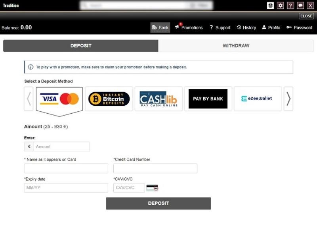Open the help question mark icon
This screenshot has height=238, width=317.
coord(290,6)
